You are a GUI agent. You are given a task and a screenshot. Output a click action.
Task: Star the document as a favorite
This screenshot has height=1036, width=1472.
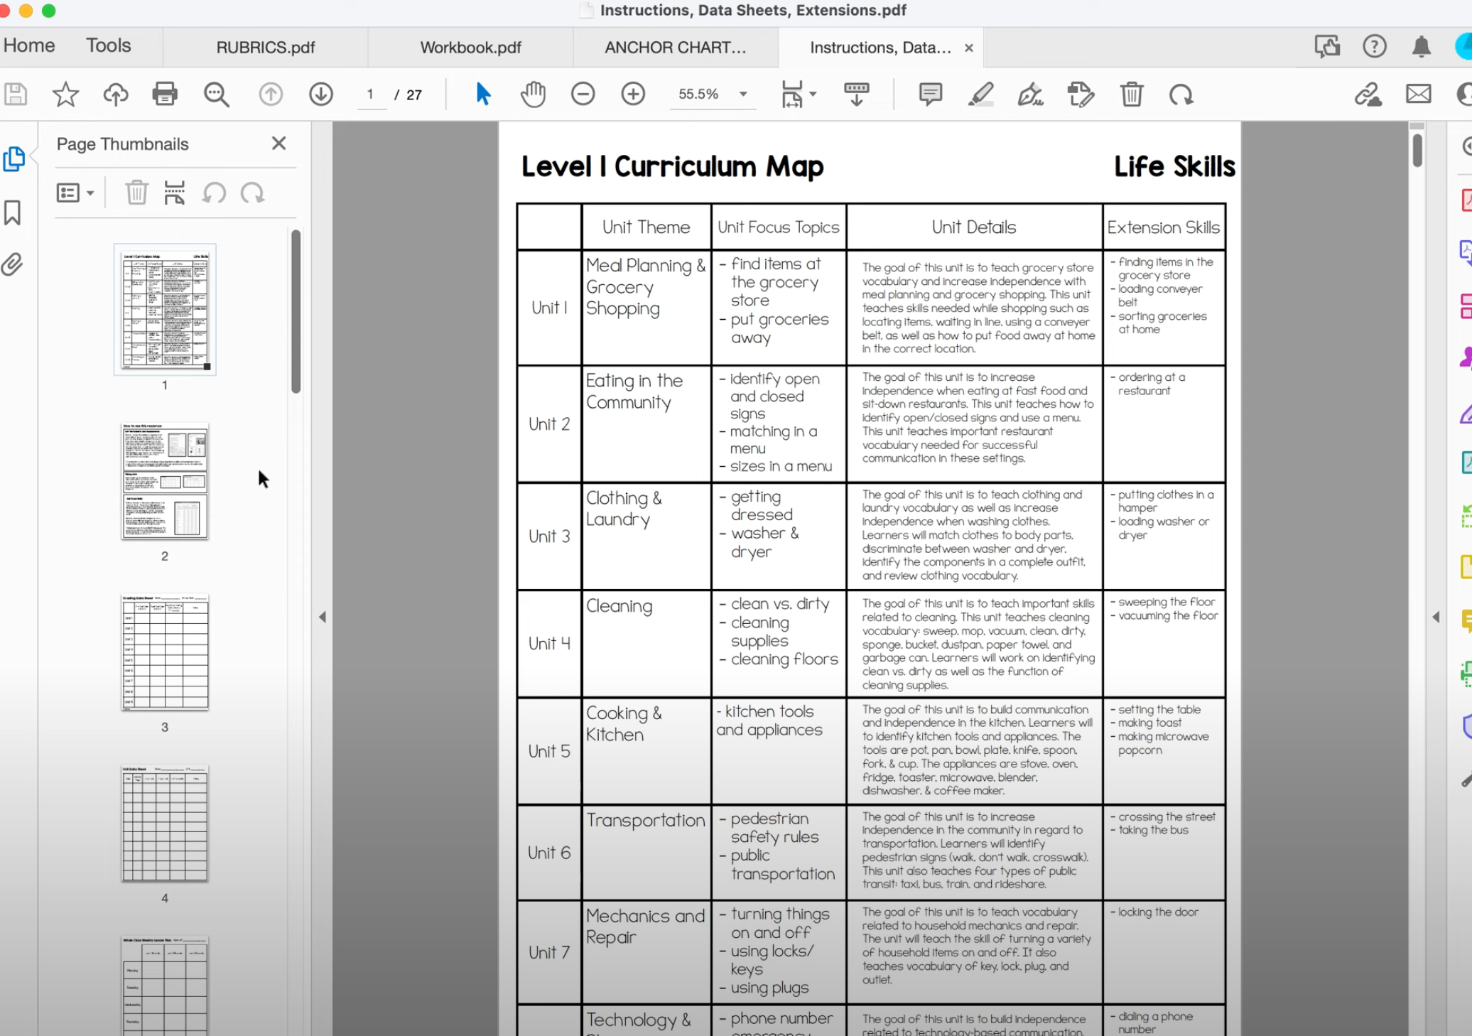click(65, 94)
